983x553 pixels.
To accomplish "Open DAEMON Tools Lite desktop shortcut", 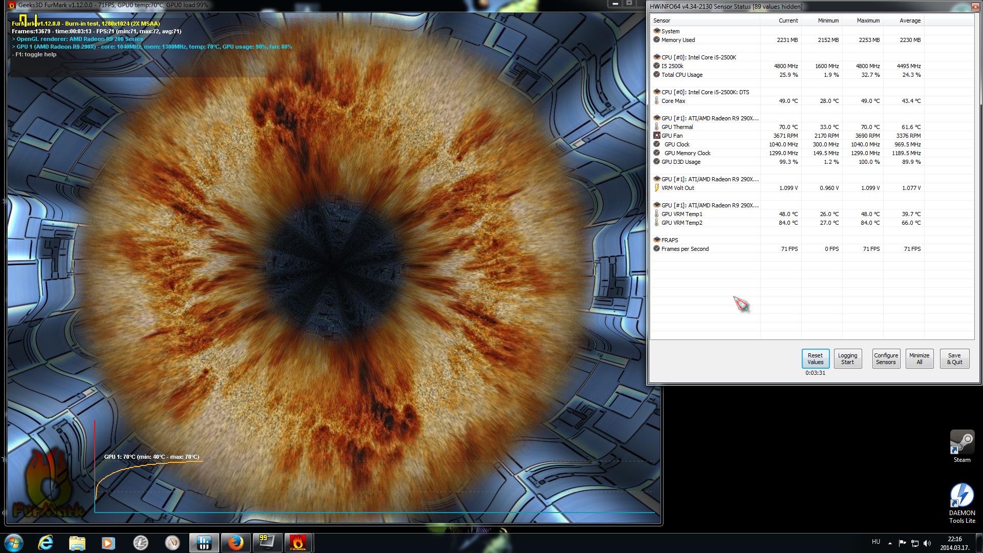I will click(962, 503).
